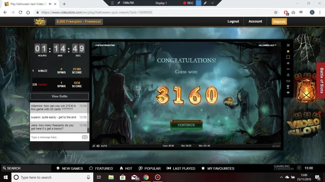Open the LAST PLAYED menu
Viewport: 325px width, 182px height.
181,168
